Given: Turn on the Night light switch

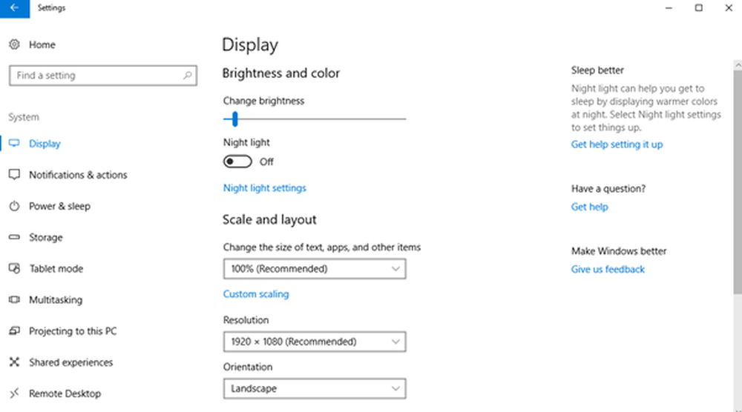Looking at the screenshot, I should pyautogui.click(x=237, y=162).
